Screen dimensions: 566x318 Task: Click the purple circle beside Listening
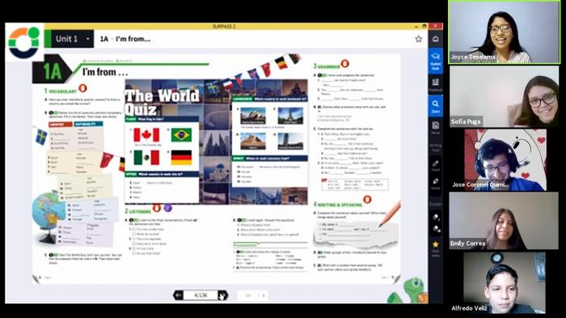[x=168, y=208]
